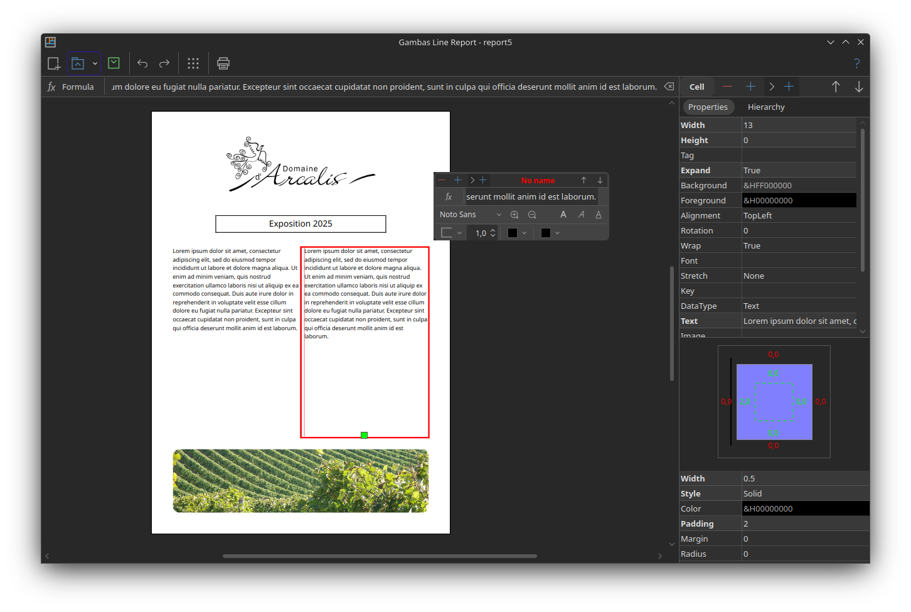Undo the last change

pyautogui.click(x=142, y=63)
